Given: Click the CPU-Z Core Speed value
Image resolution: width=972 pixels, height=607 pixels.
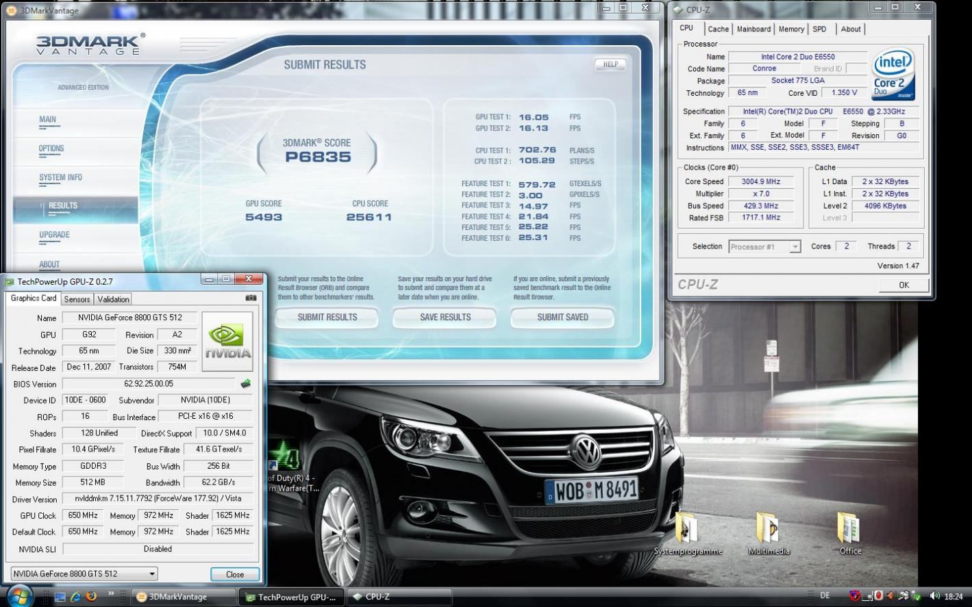Looking at the screenshot, I should pos(760,182).
